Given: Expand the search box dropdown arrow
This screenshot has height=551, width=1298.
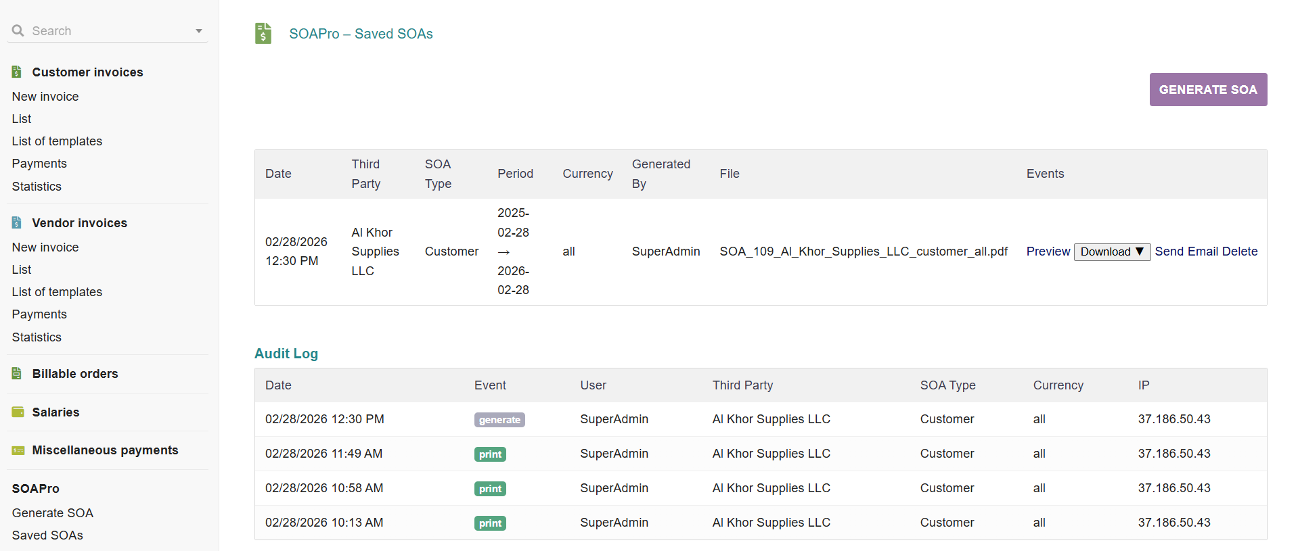Looking at the screenshot, I should point(199,31).
